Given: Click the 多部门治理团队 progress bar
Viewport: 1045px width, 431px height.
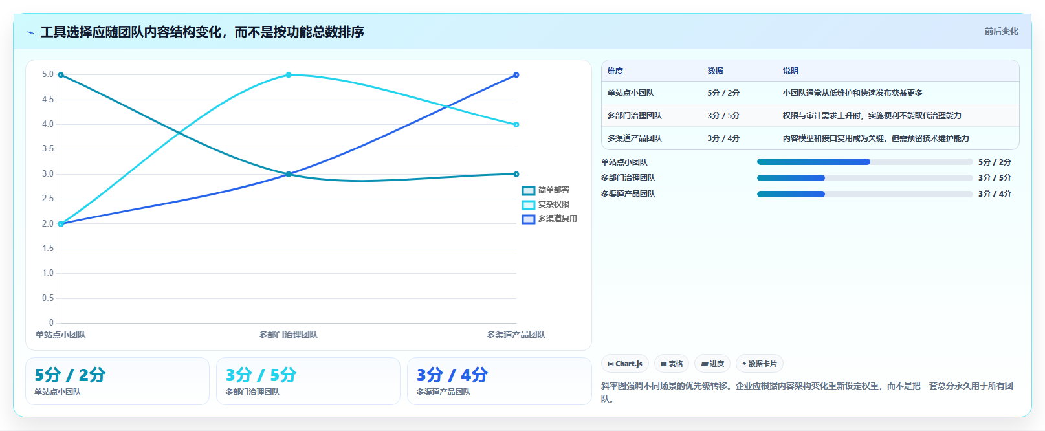Looking at the screenshot, I should tap(865, 178).
